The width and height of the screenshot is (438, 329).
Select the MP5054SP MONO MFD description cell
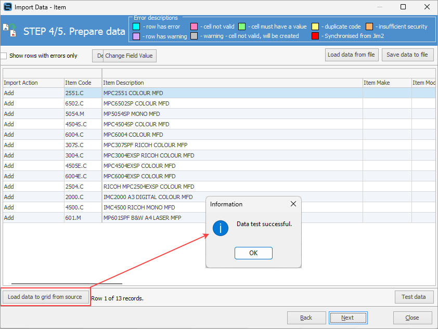click(x=233, y=114)
